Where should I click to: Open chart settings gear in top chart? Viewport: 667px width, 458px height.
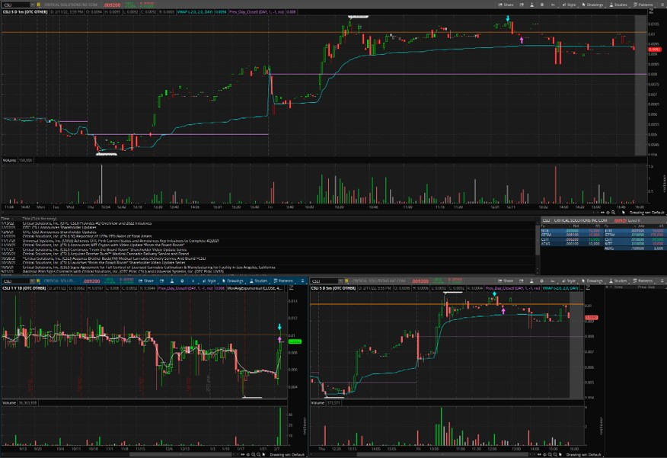(x=542, y=5)
